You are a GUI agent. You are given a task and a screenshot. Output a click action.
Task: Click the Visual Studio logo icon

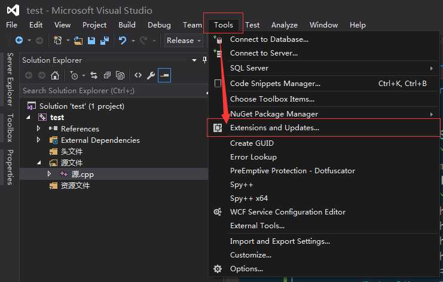pyautogui.click(x=13, y=10)
